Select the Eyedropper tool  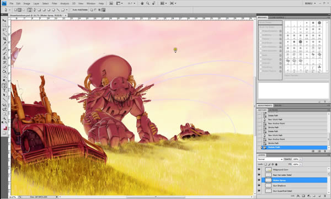click(4, 43)
